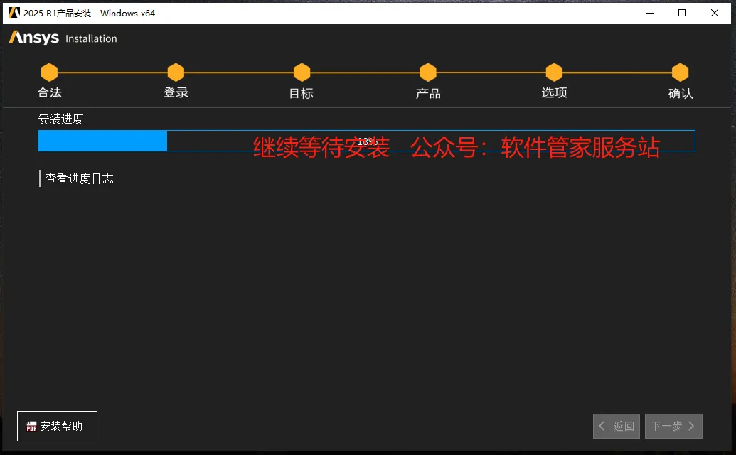The width and height of the screenshot is (736, 455).
Task: Click the 合法 step label
Action: [x=50, y=92]
